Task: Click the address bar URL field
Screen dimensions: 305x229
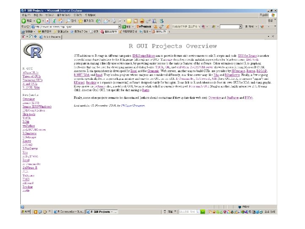Action: pyautogui.click(x=76, y=26)
